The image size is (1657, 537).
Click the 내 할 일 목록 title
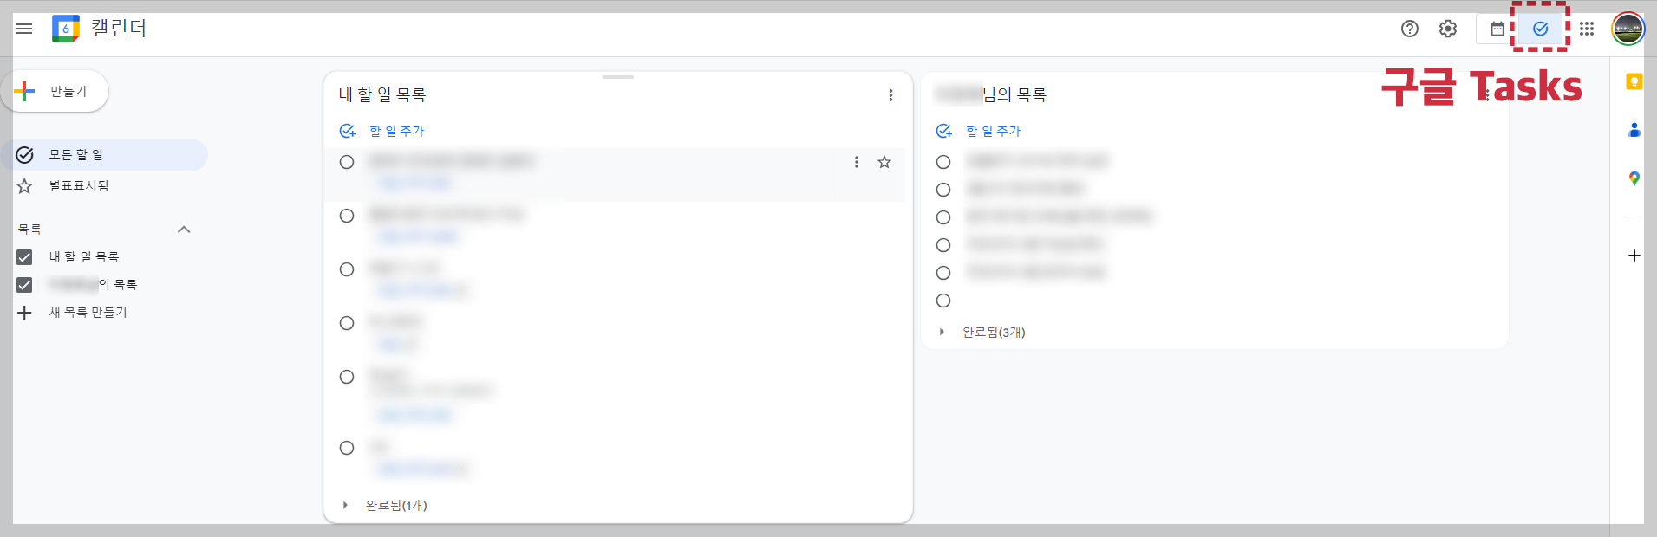(382, 95)
